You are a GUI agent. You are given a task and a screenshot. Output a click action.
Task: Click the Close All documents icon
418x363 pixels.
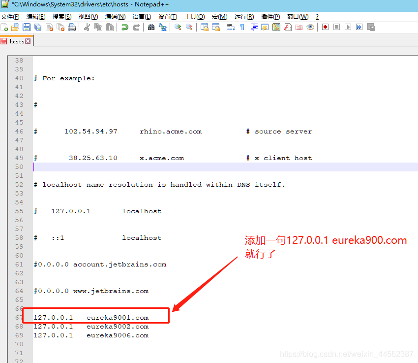[x=61, y=27]
